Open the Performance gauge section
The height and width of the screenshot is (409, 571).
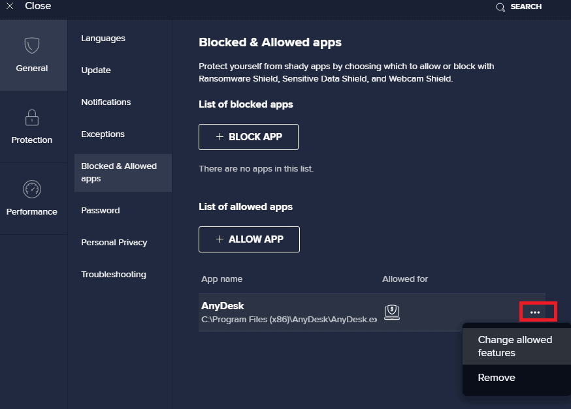tap(32, 190)
